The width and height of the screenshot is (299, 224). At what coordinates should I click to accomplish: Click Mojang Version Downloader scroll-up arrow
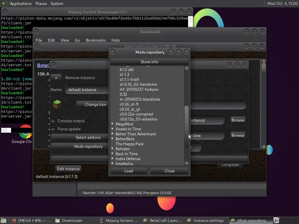(190, 18)
